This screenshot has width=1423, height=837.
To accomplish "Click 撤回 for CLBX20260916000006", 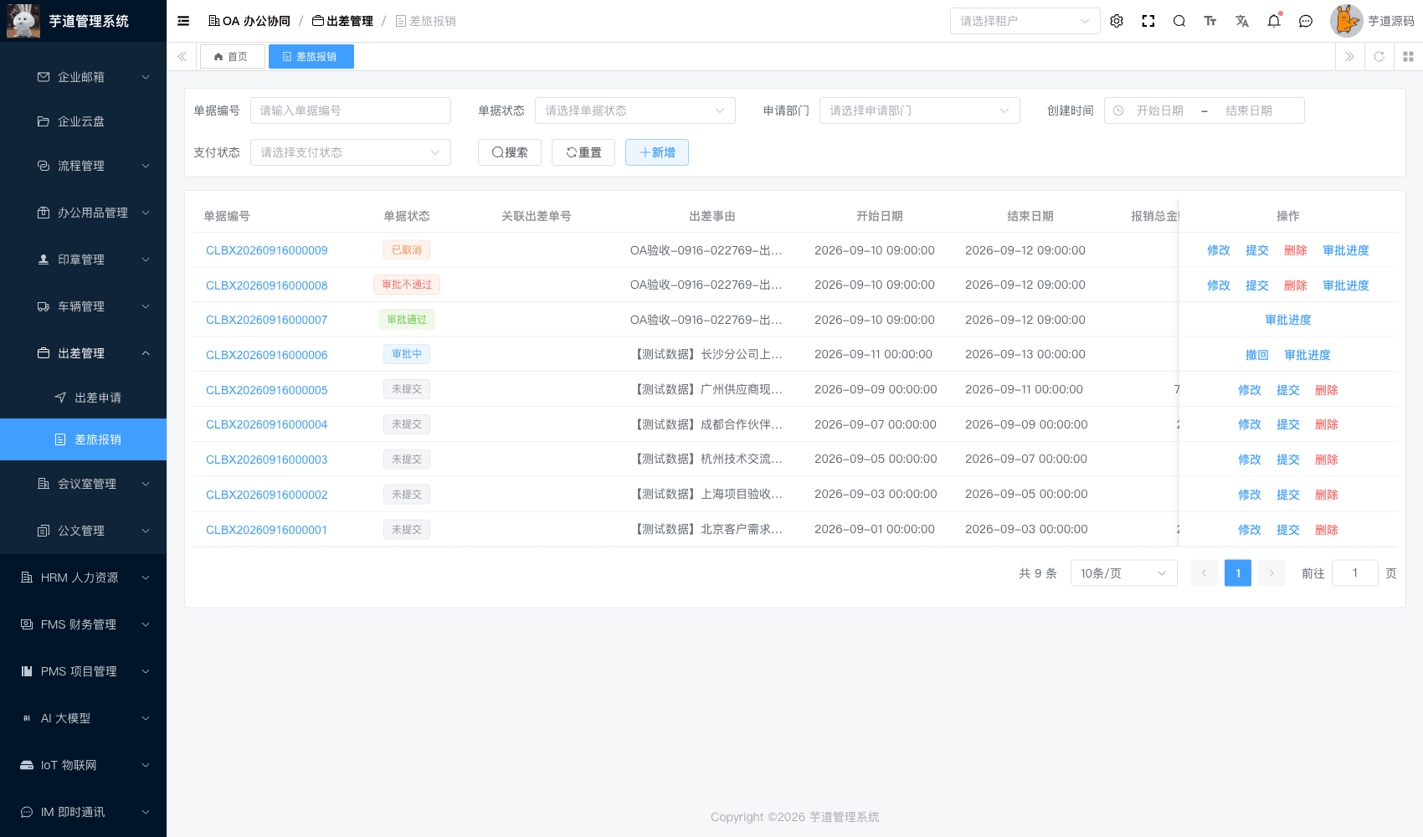I will pos(1256,355).
